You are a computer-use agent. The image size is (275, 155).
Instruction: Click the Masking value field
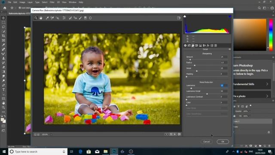coord(224,74)
